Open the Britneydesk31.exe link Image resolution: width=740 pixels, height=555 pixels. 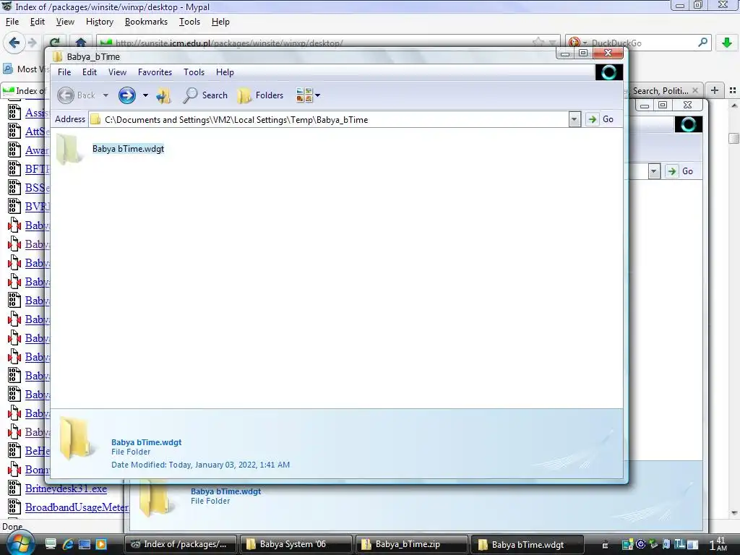(66, 489)
